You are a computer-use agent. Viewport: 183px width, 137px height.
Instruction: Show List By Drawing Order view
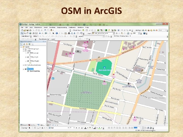(21, 44)
